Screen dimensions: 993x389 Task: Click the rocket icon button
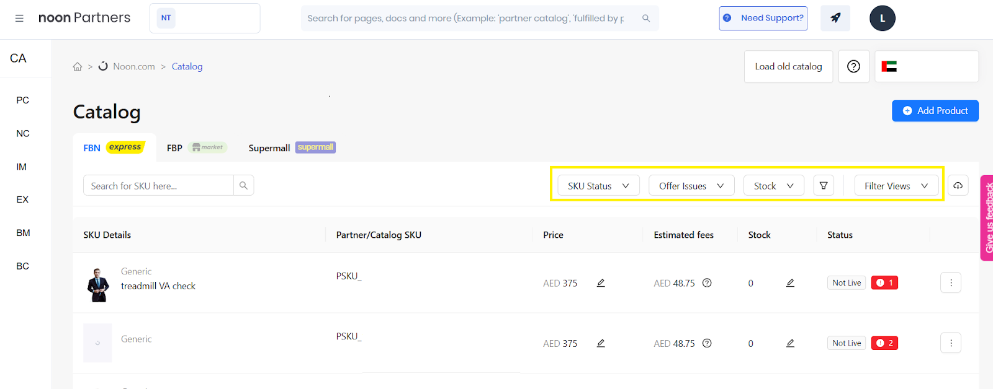[835, 18]
